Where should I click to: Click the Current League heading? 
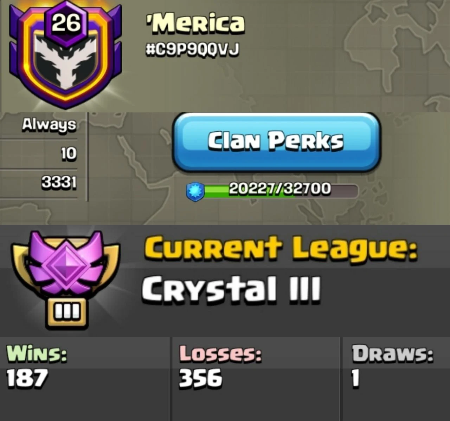point(281,247)
